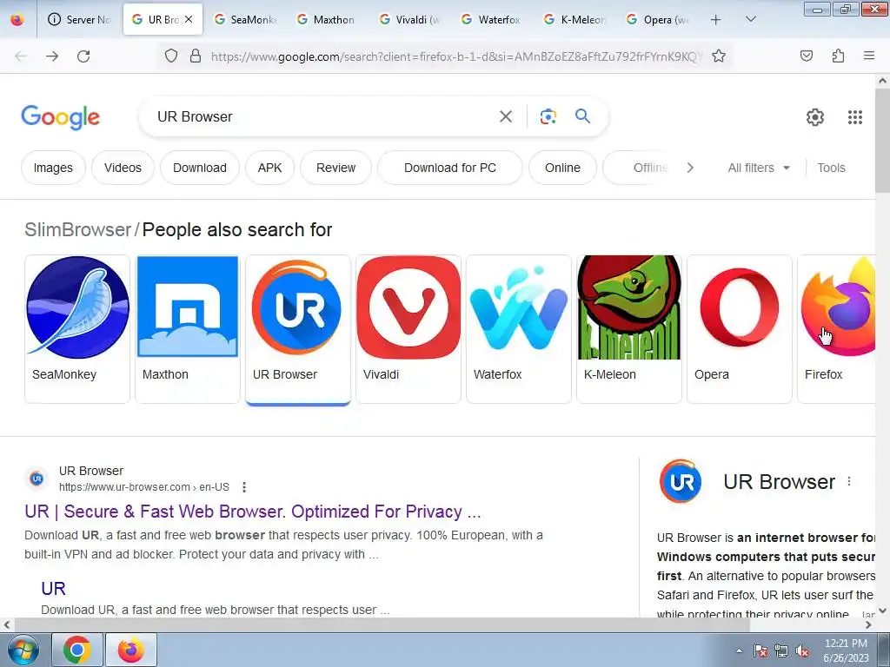
Task: Select the Maxthon browser card
Action: 188,329
